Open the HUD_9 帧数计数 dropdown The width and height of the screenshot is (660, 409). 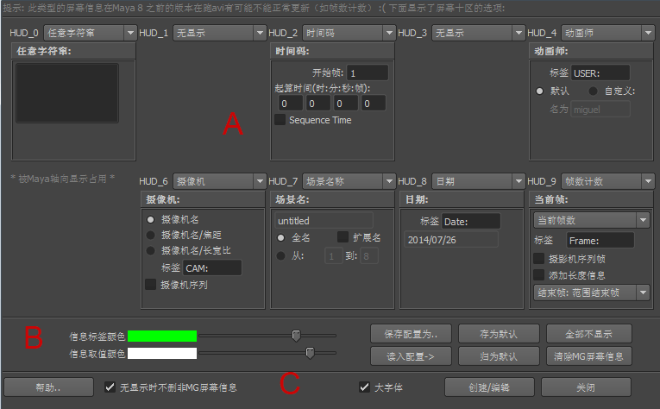coord(607,181)
